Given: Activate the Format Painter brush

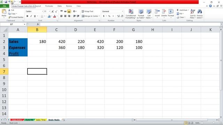Looking at the screenshot, I should pyautogui.click(x=16, y=17).
